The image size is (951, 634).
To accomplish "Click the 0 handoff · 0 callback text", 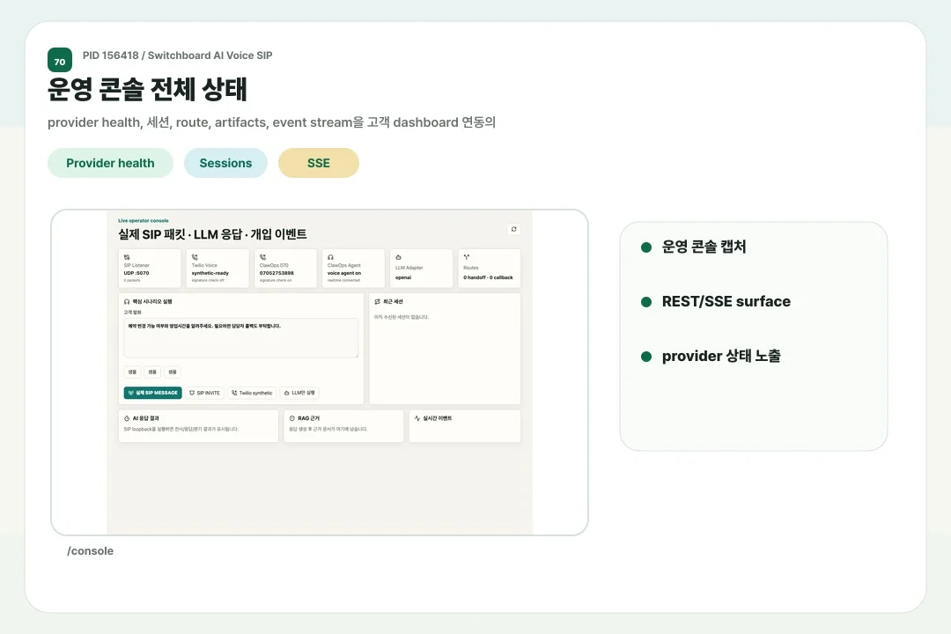I will click(488, 277).
